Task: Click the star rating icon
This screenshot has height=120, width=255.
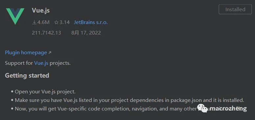Action: click(56, 22)
